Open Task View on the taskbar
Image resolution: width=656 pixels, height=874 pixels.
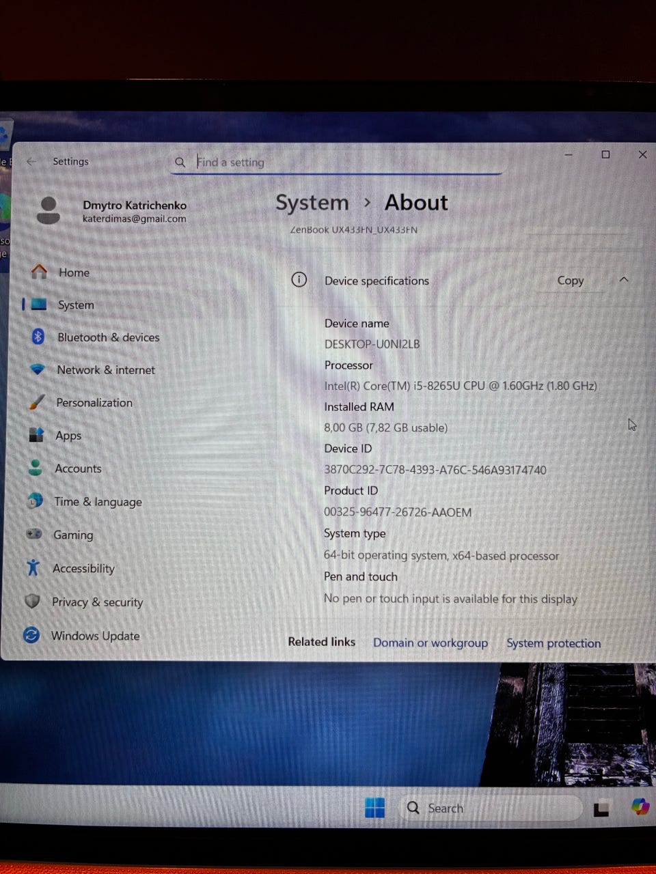601,808
